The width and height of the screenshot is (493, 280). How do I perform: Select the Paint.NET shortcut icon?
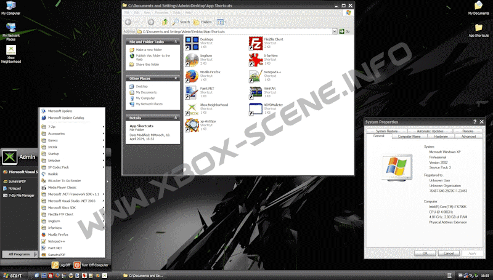coord(192,92)
